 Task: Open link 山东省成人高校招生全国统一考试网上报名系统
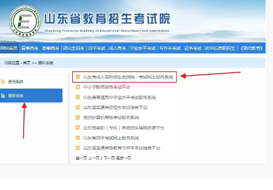[128, 77]
